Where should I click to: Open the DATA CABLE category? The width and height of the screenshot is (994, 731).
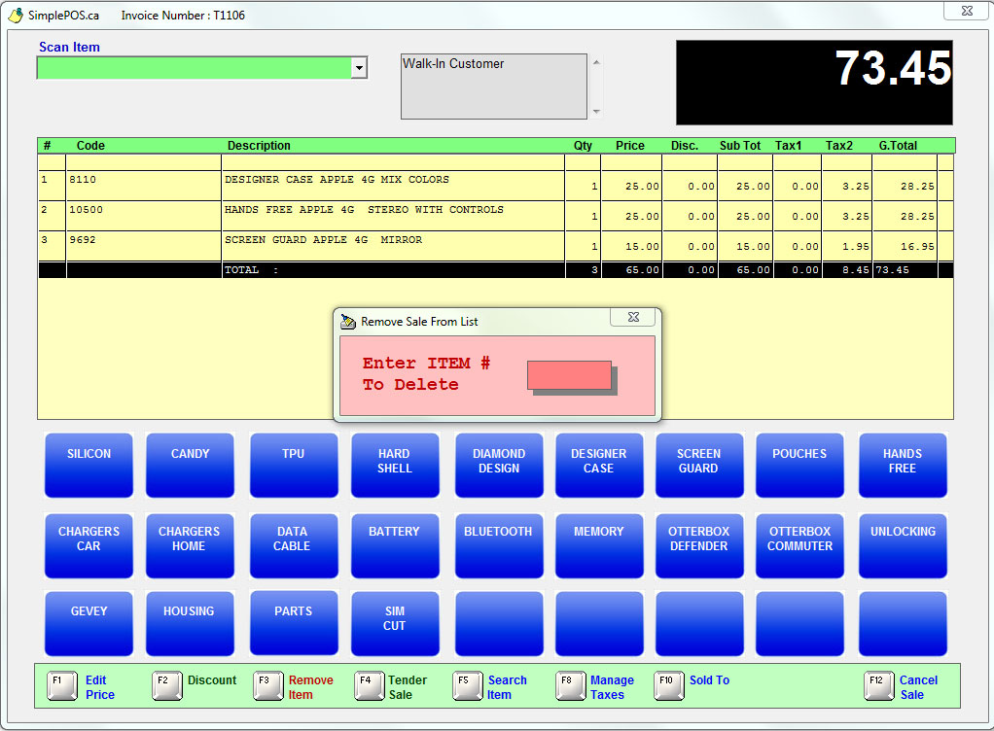[x=294, y=545]
